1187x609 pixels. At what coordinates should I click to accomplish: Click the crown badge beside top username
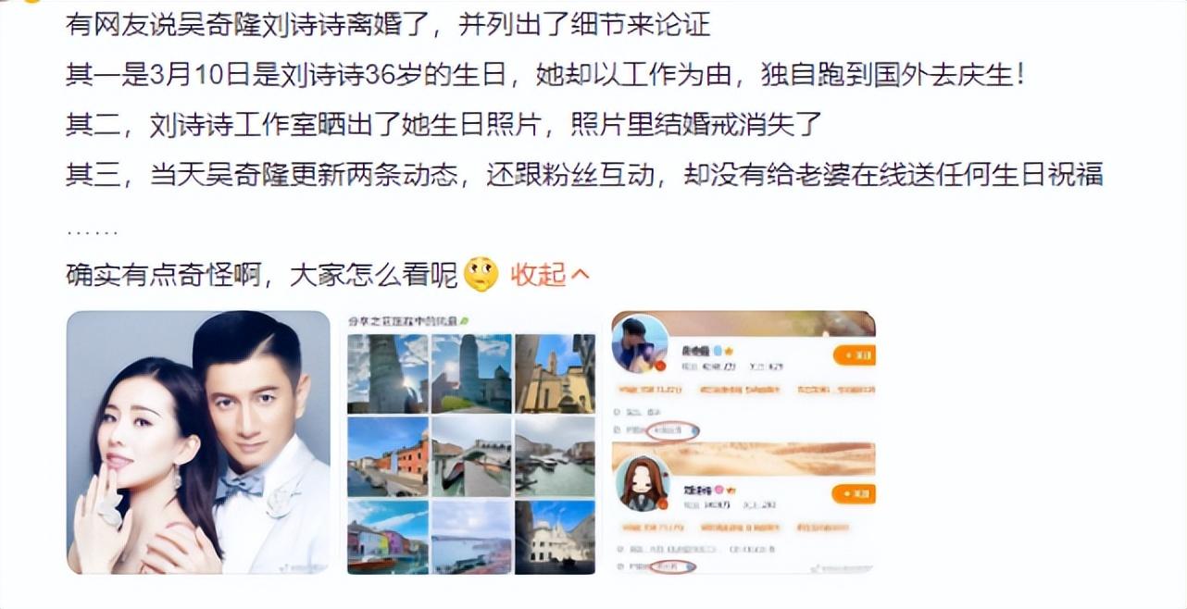727,352
